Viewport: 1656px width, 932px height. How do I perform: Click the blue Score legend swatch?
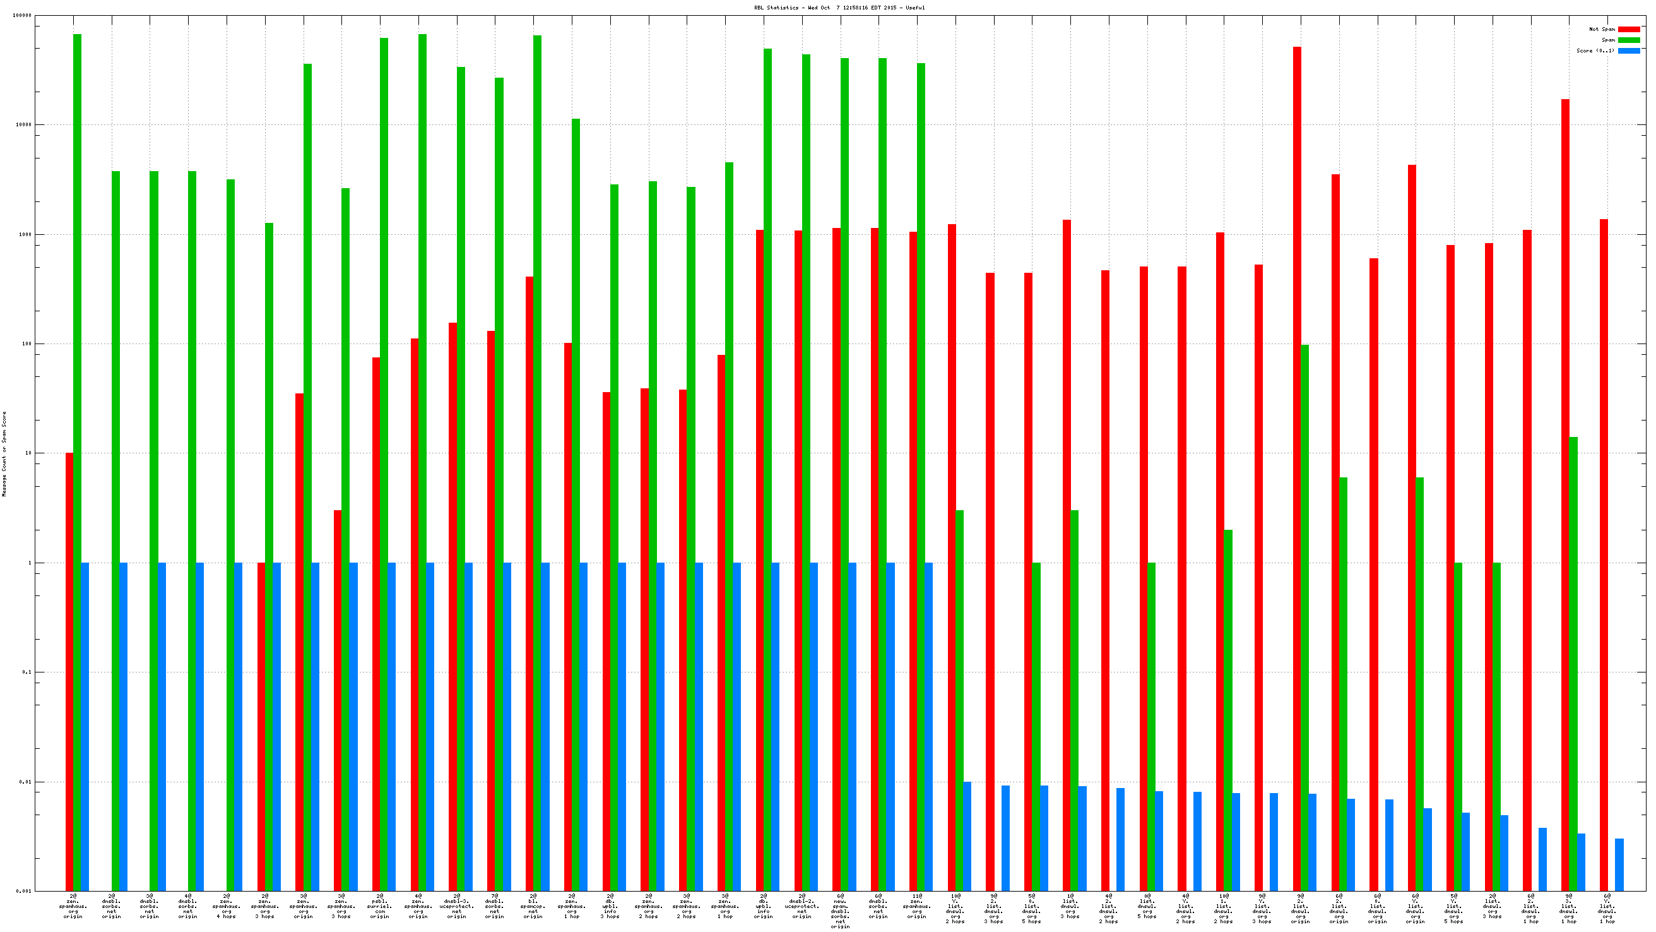point(1628,51)
